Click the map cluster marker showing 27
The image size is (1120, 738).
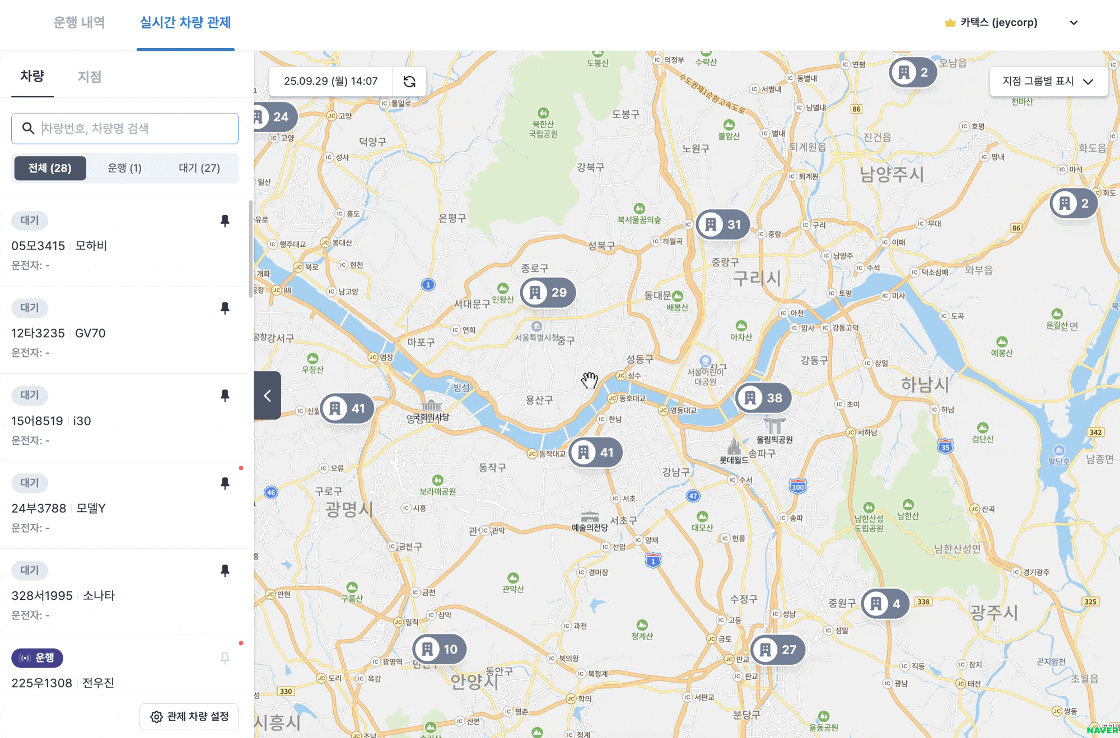[777, 650]
